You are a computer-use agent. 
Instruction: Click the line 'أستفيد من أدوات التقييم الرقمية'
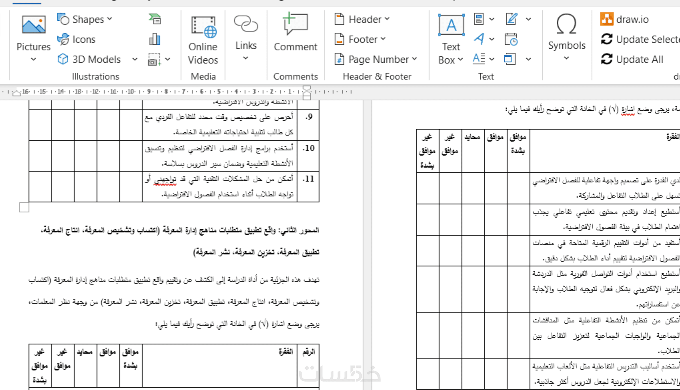click(606, 243)
